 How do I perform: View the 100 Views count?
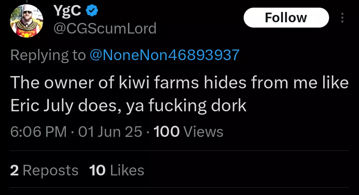pyautogui.click(x=188, y=132)
